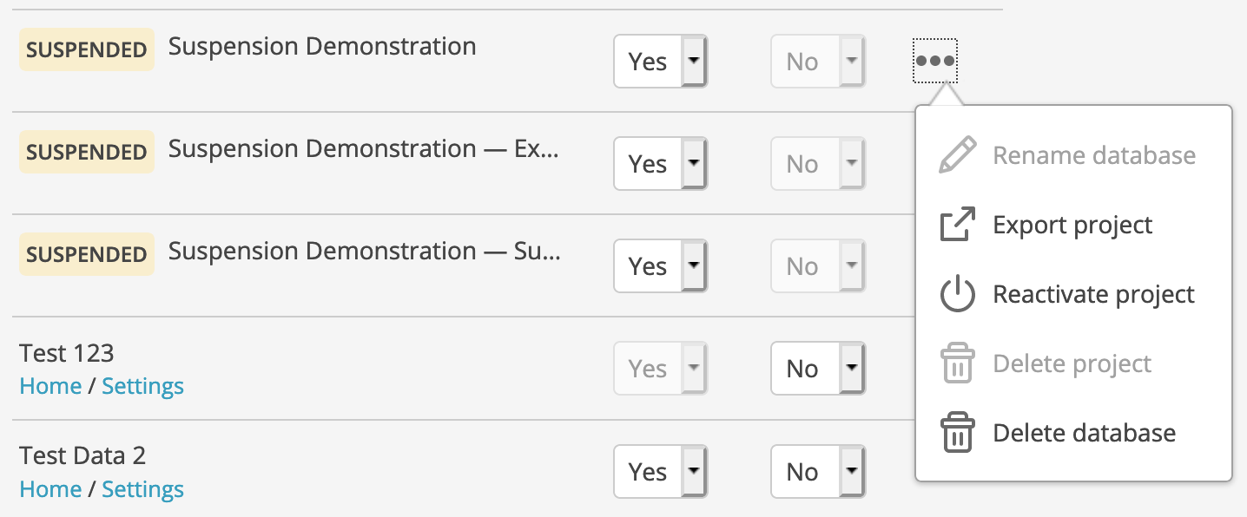Click the trash icon beside Delete database

click(x=958, y=432)
